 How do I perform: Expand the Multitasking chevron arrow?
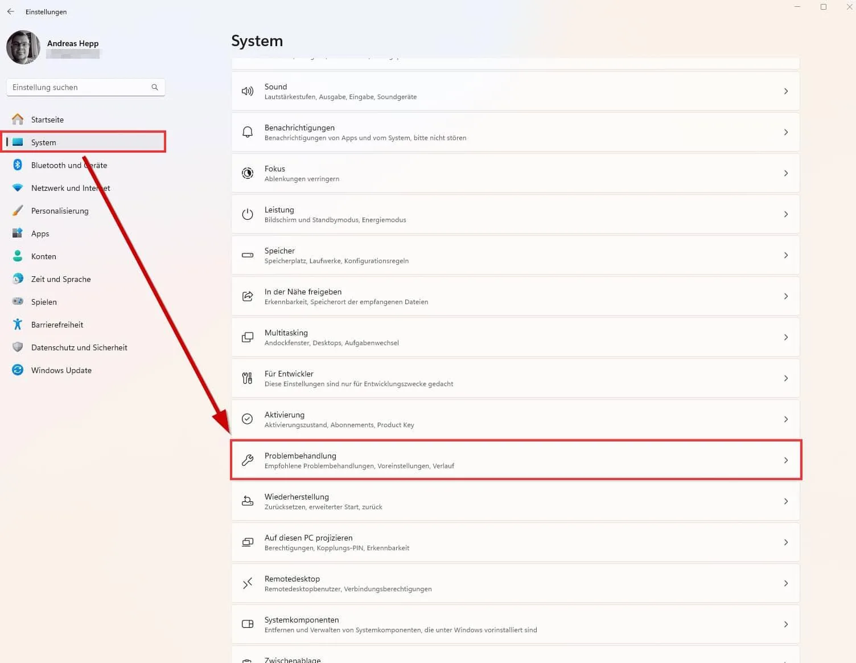786,337
